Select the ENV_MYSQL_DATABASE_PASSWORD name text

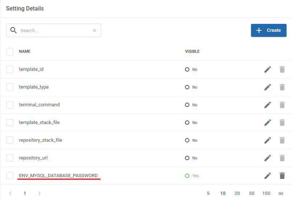point(58,176)
